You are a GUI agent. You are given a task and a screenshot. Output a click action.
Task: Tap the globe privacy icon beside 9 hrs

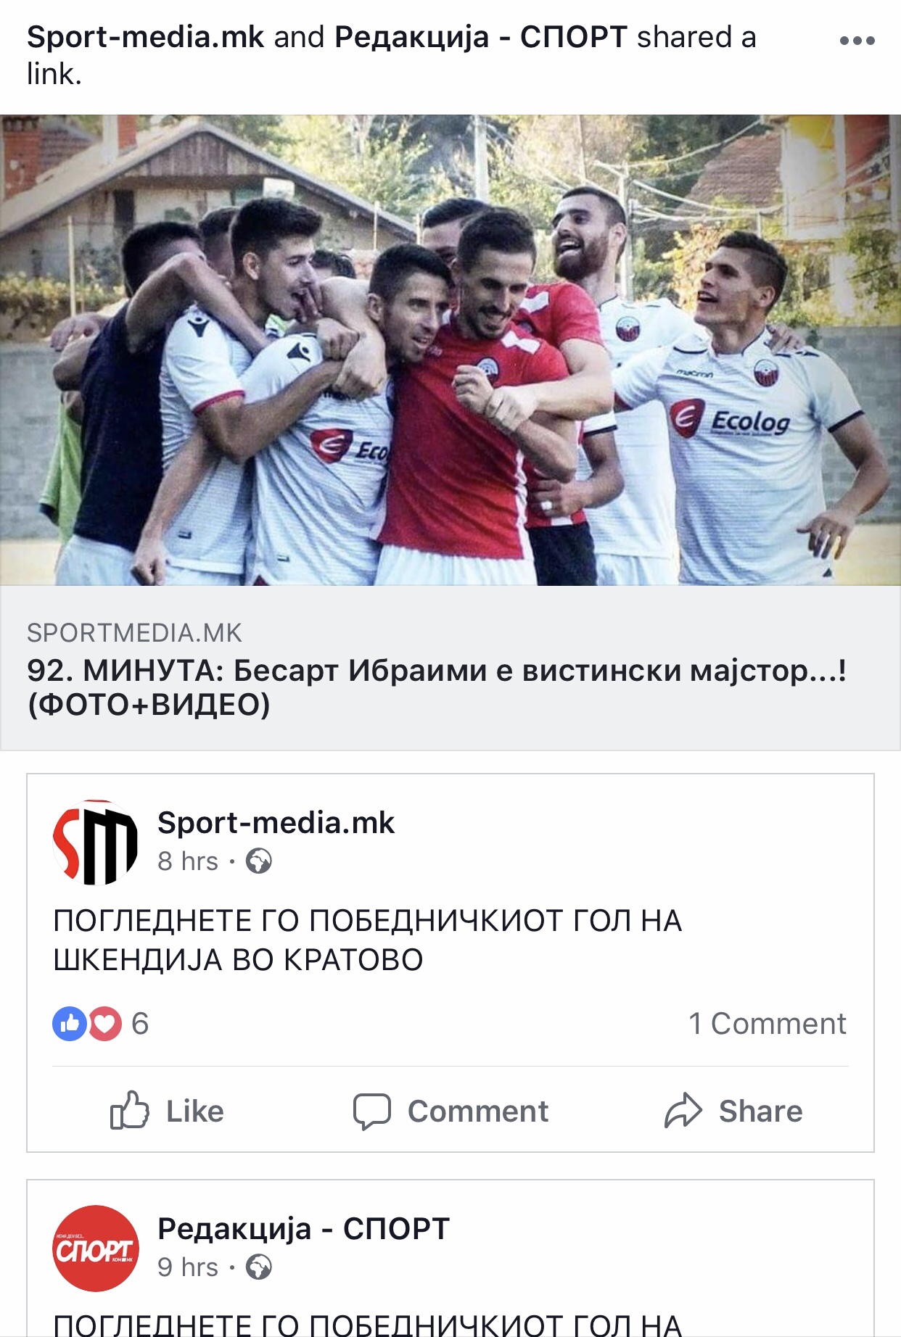pyautogui.click(x=259, y=1267)
